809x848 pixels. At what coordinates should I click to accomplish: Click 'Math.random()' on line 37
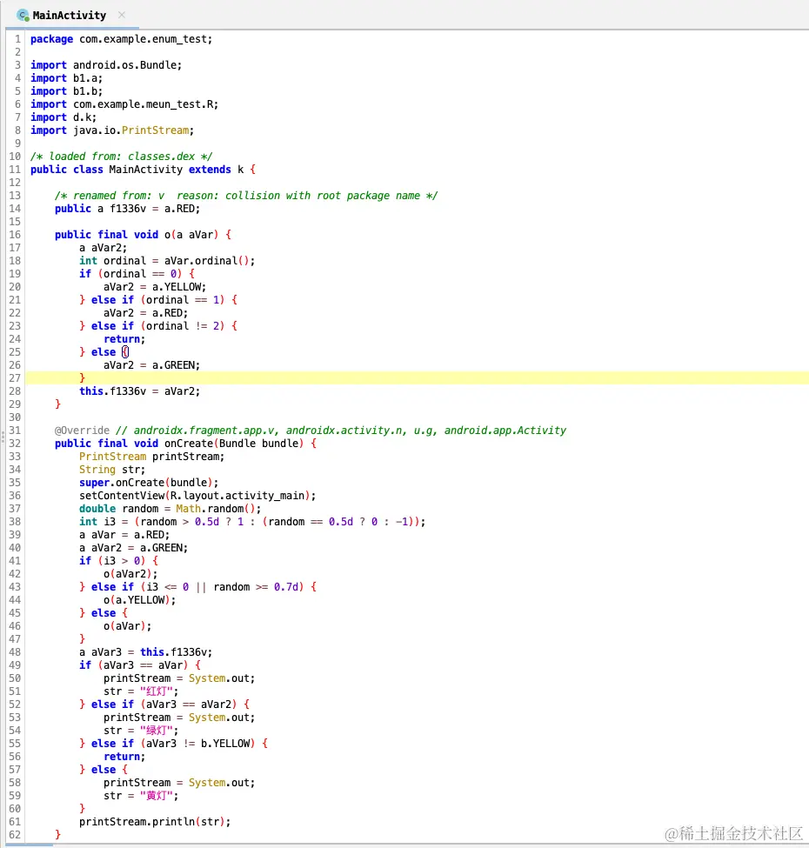(x=215, y=509)
